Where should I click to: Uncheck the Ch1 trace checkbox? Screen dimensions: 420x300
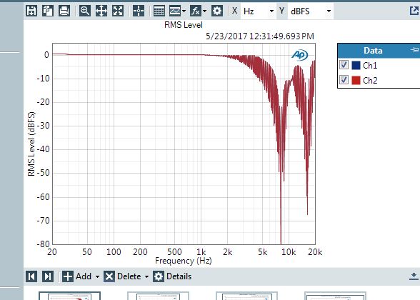click(344, 65)
